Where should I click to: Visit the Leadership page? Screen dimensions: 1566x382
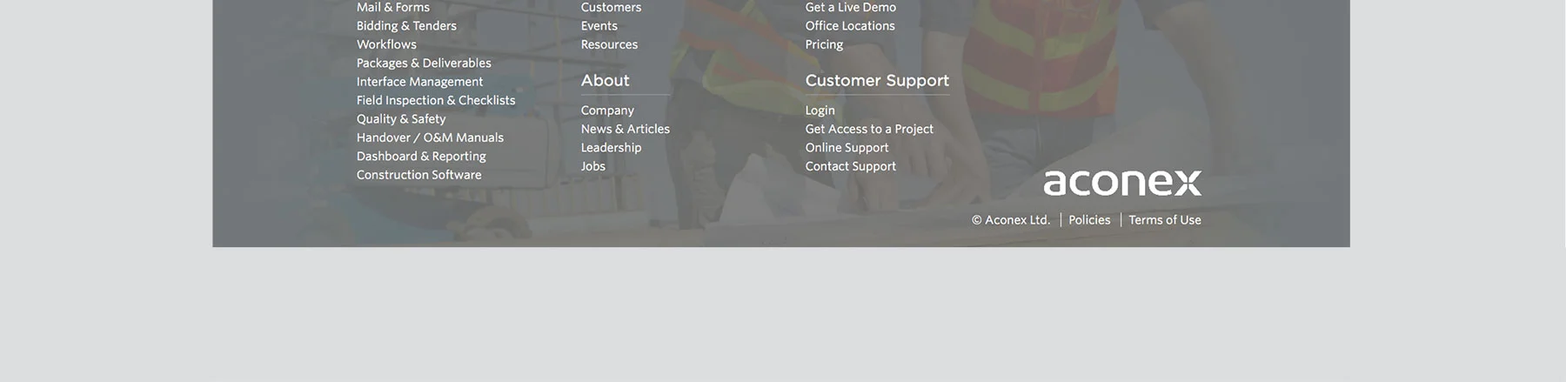pyautogui.click(x=611, y=148)
